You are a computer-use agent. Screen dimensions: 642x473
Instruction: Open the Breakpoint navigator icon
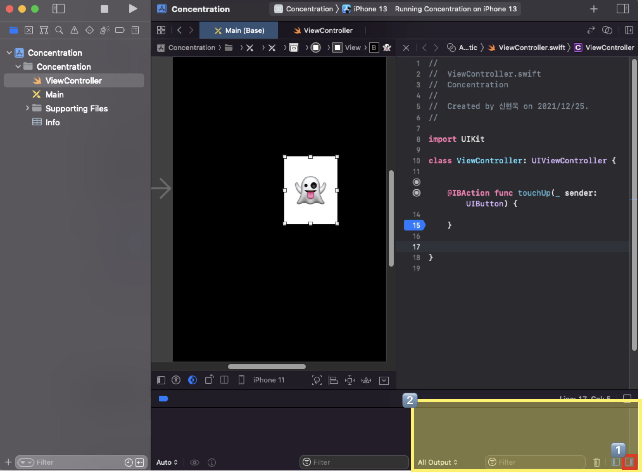point(120,30)
